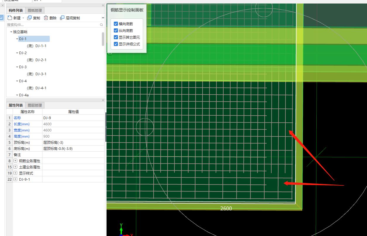
Task: Click the 层间复制 (copy between floors) button
Action: pyautogui.click(x=70, y=18)
